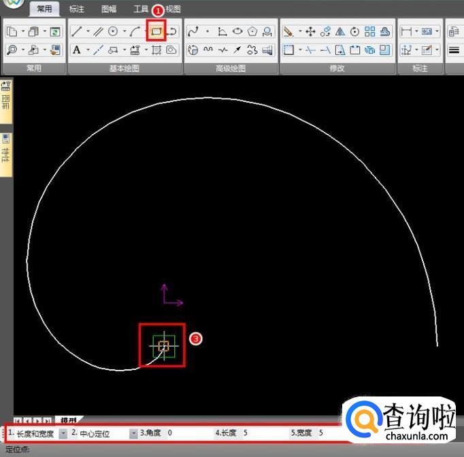Viewport: 464px width, 457px height.
Task: Click the 角度 input field
Action: (x=187, y=433)
